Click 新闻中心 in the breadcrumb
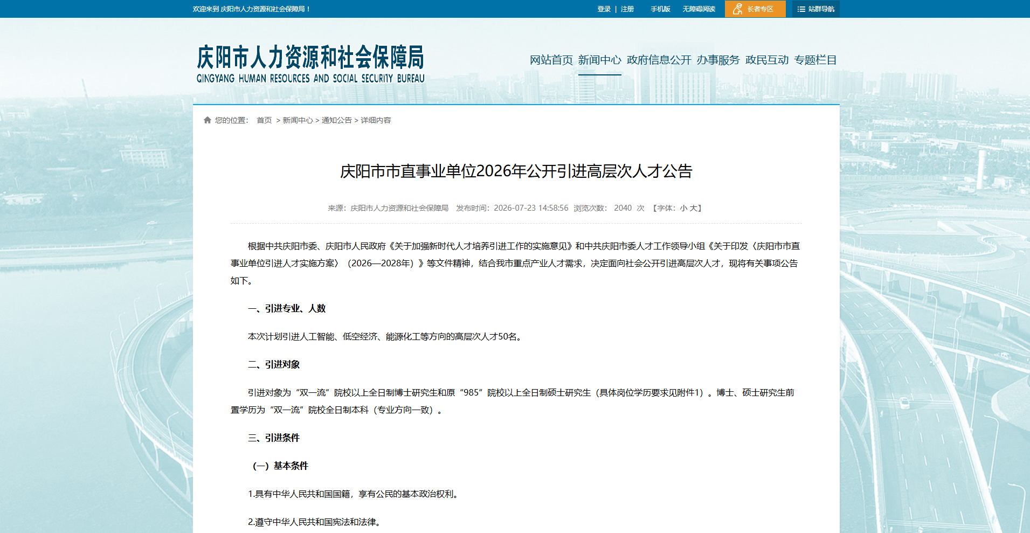Image resolution: width=1030 pixels, height=533 pixels. 298,120
